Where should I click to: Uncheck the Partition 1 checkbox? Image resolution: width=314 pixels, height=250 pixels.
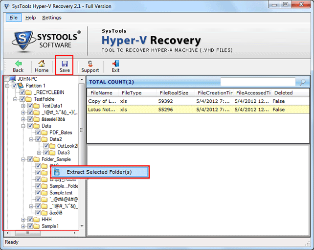click(14, 86)
